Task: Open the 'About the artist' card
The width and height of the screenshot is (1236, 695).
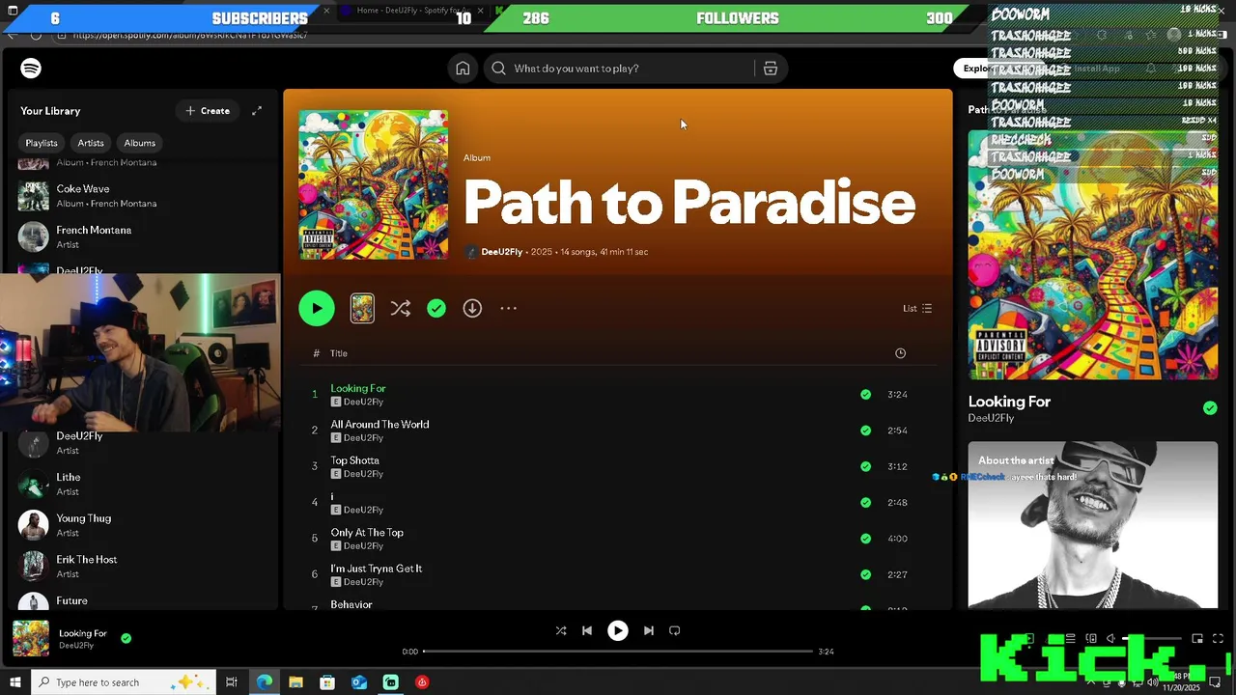Action: pyautogui.click(x=1092, y=525)
